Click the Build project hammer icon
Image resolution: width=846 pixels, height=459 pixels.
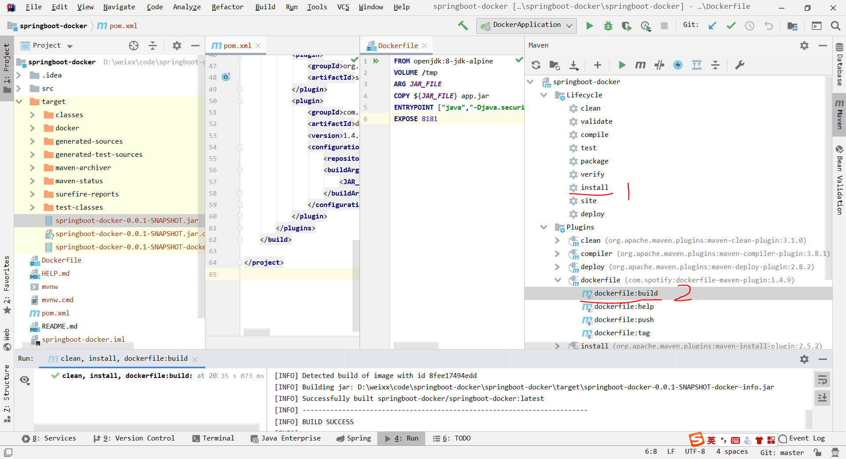(x=463, y=26)
